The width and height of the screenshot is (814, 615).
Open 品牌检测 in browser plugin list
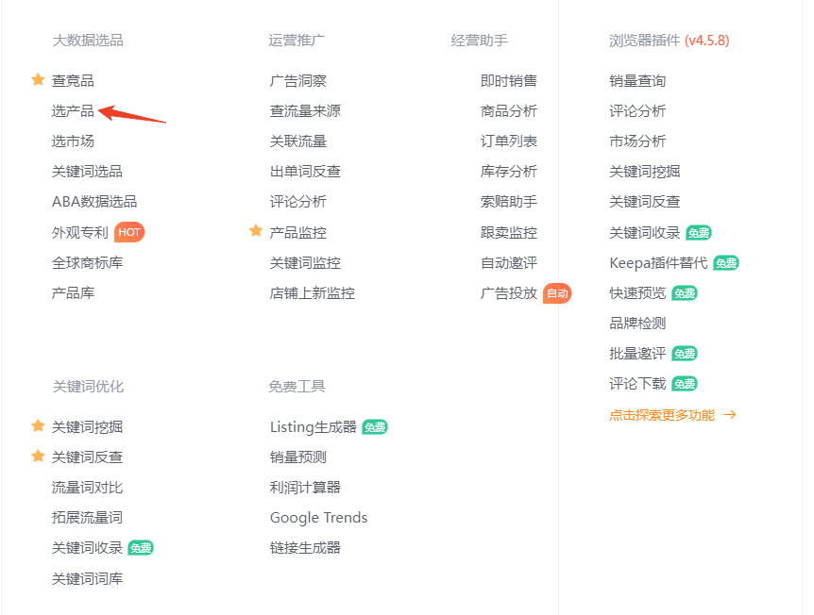pyautogui.click(x=637, y=323)
